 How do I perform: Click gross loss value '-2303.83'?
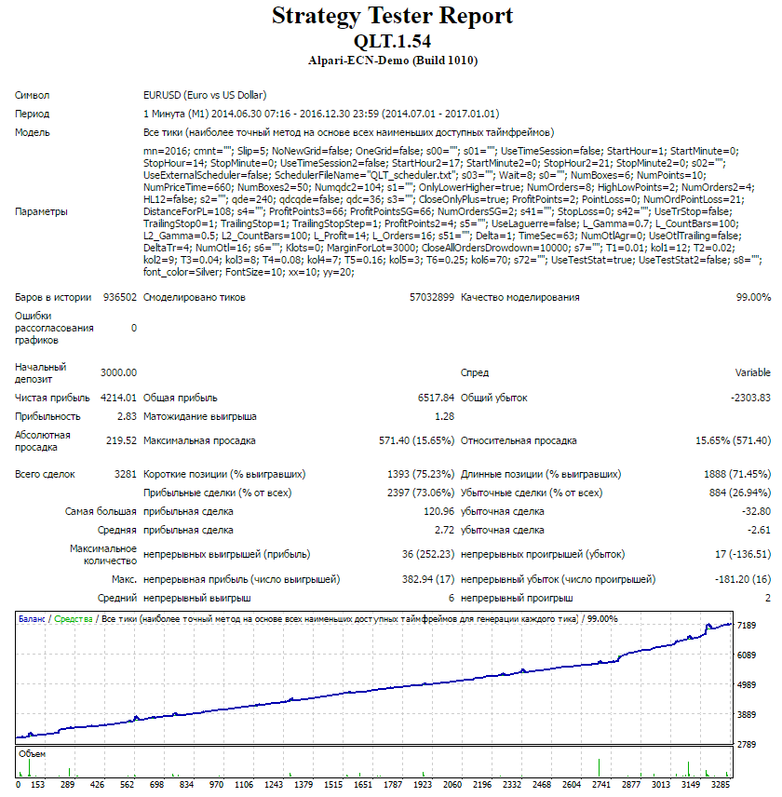[x=750, y=398]
